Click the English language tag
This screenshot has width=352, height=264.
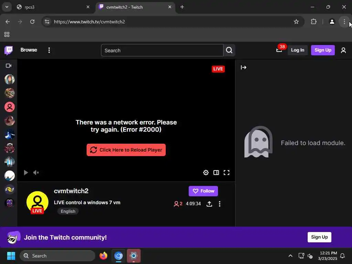click(x=68, y=211)
